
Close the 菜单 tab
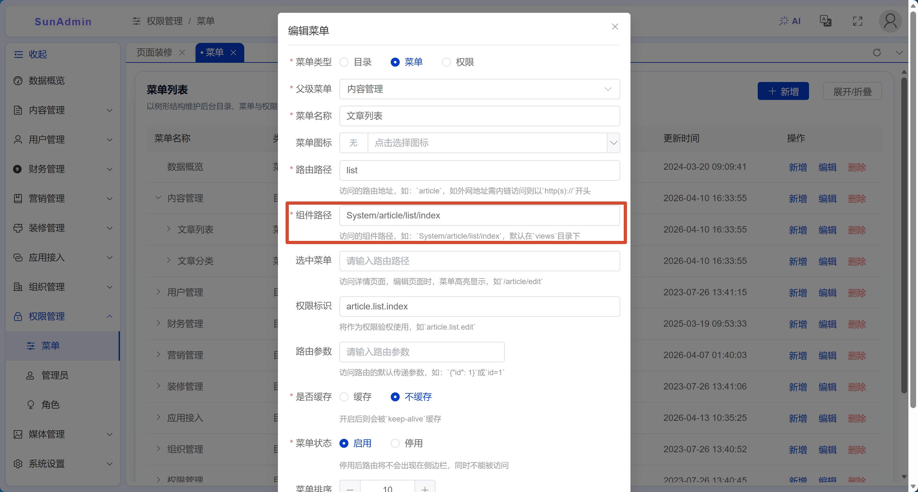[233, 53]
